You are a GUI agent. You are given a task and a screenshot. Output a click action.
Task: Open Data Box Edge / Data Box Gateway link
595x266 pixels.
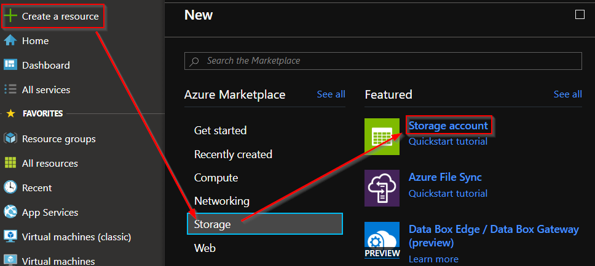[494, 235]
